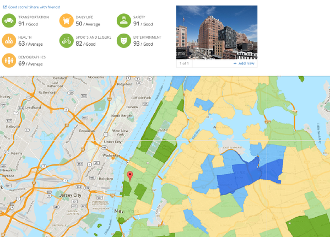Click the 'Belleville' map label
Viewport: 330px width, 237px height.
13,127
